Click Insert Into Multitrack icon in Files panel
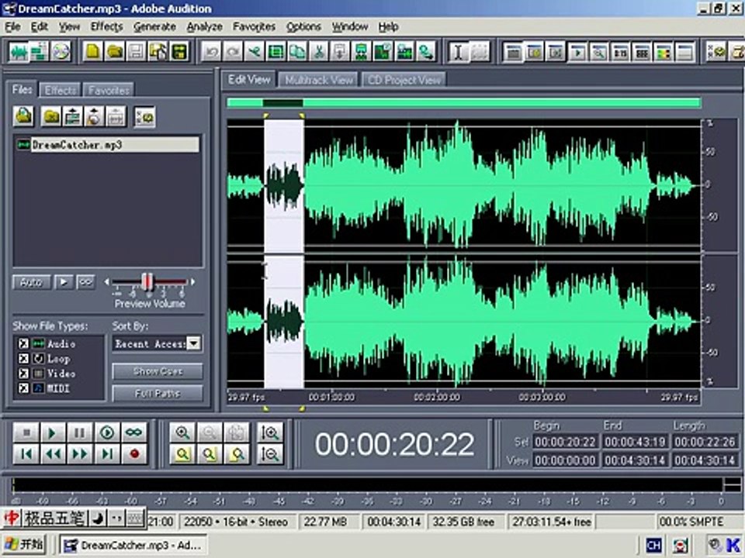 (73, 116)
